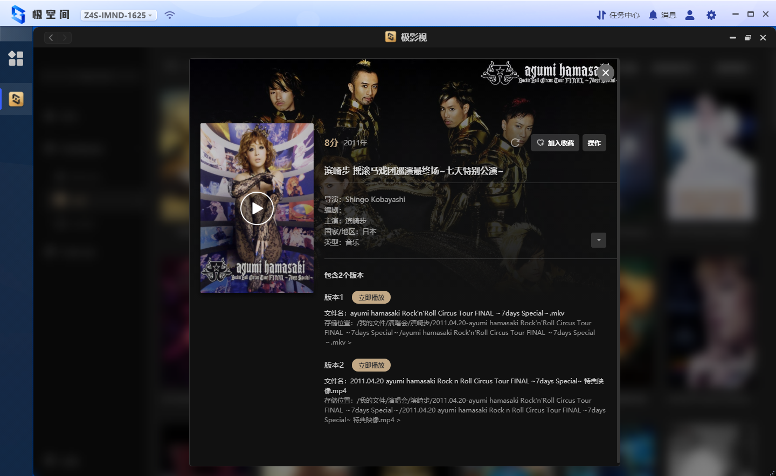Image resolution: width=776 pixels, height=476 pixels.
Task: Click the 包含2个版本 heading
Action: click(344, 275)
